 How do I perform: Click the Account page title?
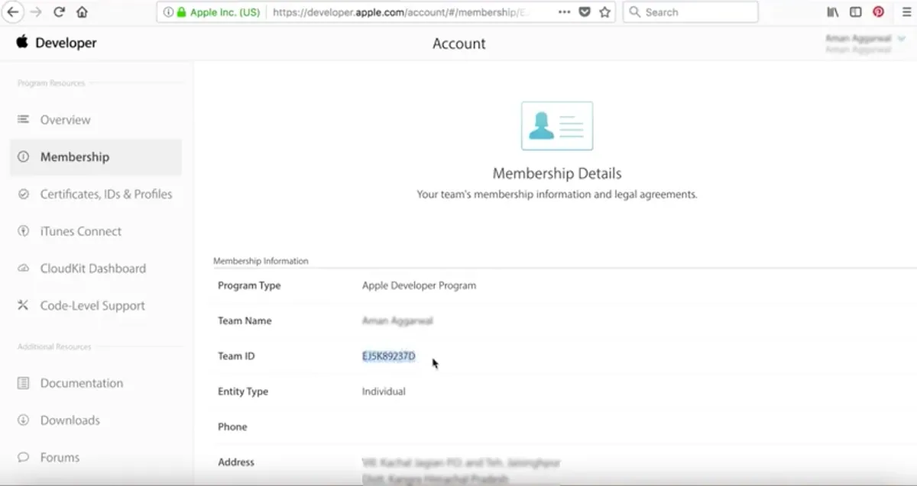point(458,43)
